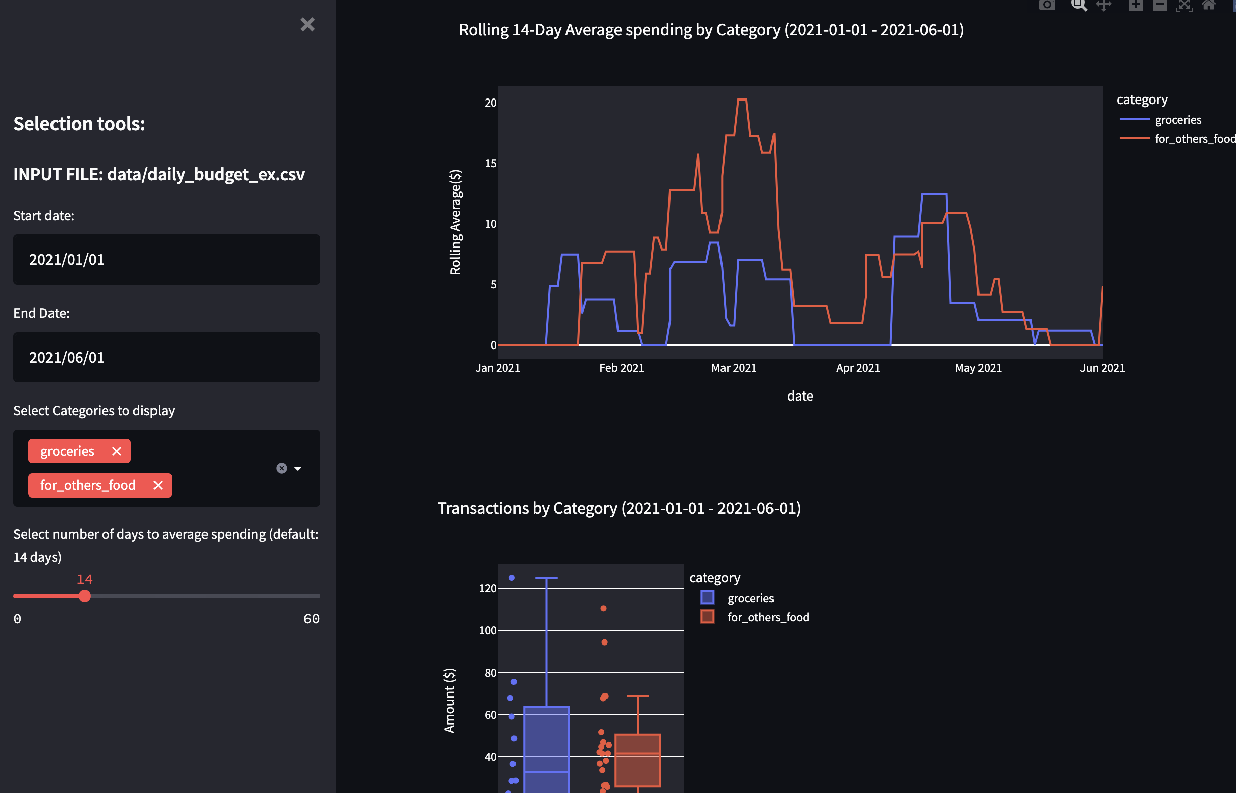The height and width of the screenshot is (793, 1236).
Task: Click the zoom out minus icon
Action: (x=1160, y=5)
